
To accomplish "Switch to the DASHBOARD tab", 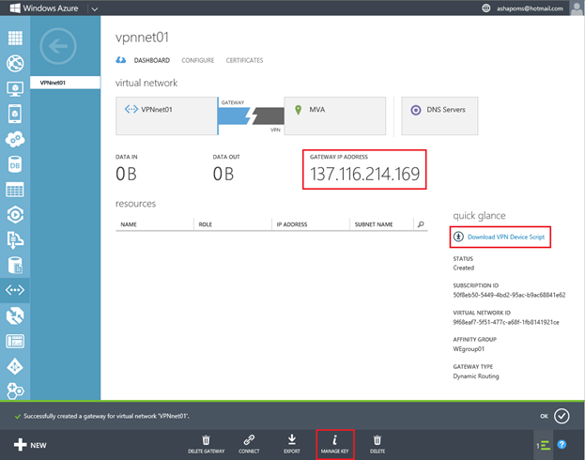I will pos(152,60).
